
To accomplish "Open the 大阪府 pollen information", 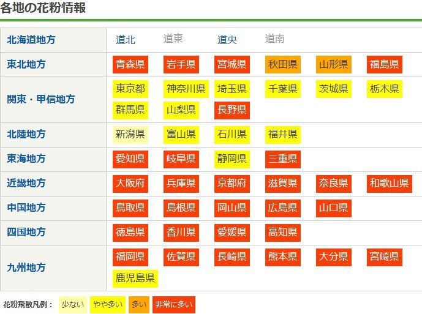I will (x=130, y=183).
